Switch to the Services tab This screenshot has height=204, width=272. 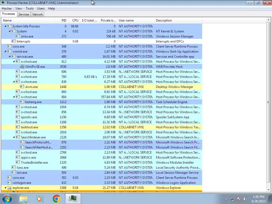point(24,14)
